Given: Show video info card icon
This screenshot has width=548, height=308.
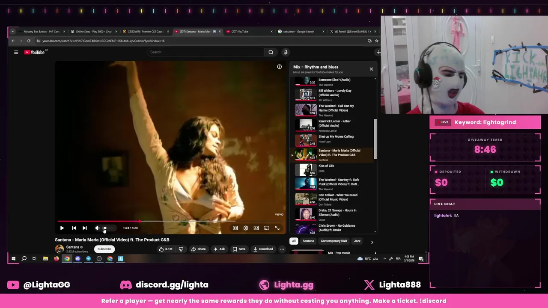Looking at the screenshot, I should pyautogui.click(x=279, y=67).
